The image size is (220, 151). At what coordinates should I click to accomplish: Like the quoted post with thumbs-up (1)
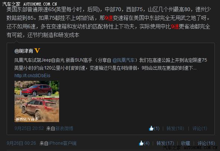pos(154,128)
